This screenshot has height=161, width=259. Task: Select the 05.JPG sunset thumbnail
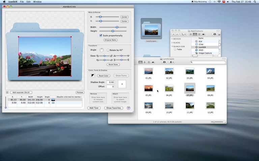click(x=148, y=88)
